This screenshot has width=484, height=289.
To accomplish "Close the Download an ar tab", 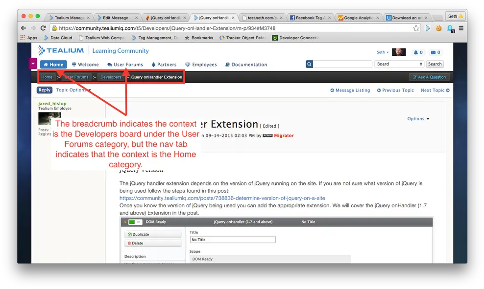I will 426,18.
